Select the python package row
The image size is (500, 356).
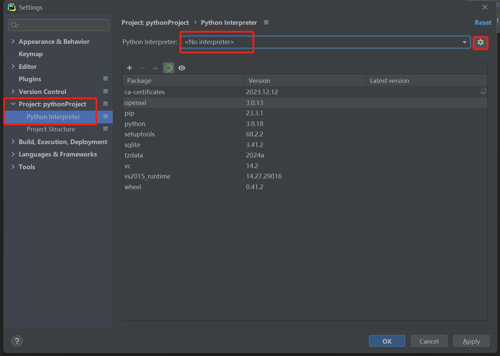point(305,124)
